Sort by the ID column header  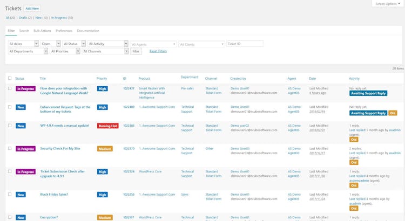coord(125,78)
